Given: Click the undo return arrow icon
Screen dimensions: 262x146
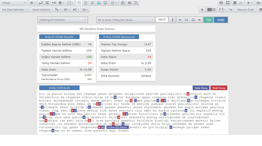Looking at the screenshot, I should (230, 10).
